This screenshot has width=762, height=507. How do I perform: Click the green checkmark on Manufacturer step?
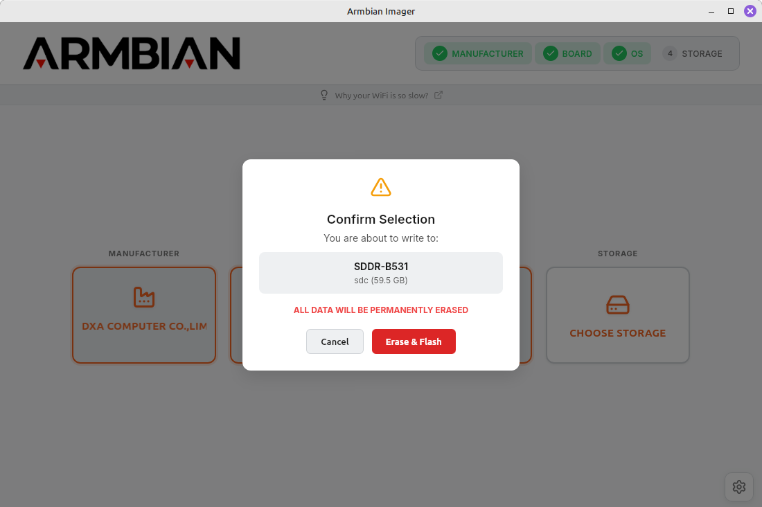(x=440, y=53)
